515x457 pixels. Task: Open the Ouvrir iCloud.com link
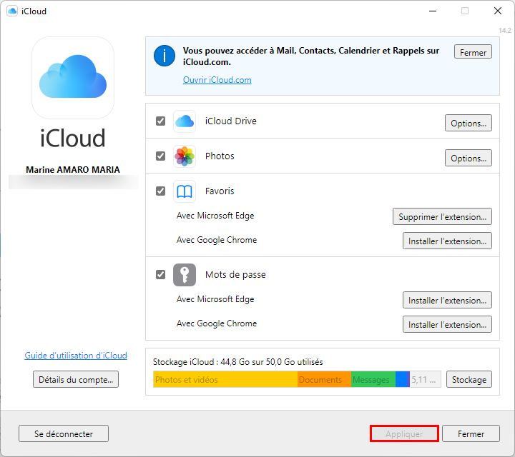[x=217, y=80]
